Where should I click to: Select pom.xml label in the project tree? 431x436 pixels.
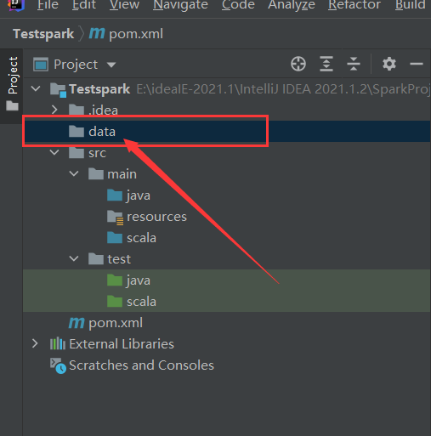pos(116,323)
